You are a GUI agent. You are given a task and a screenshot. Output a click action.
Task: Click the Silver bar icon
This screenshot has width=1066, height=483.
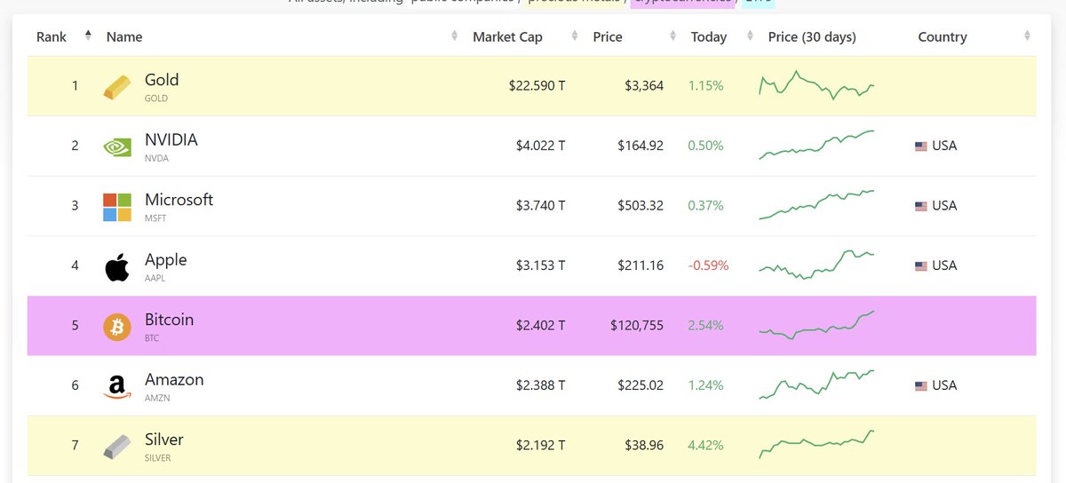point(116,446)
